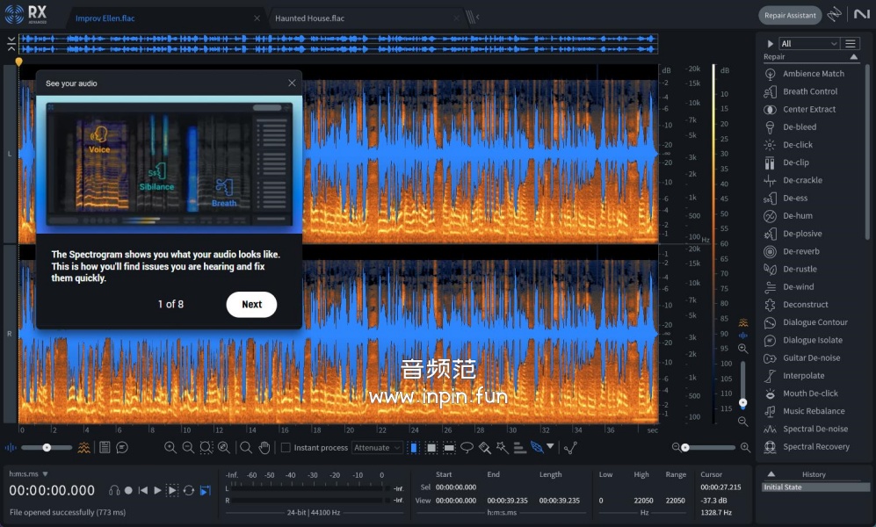Click the headphones monitor icon
This screenshot has width=876, height=527.
coord(114,490)
